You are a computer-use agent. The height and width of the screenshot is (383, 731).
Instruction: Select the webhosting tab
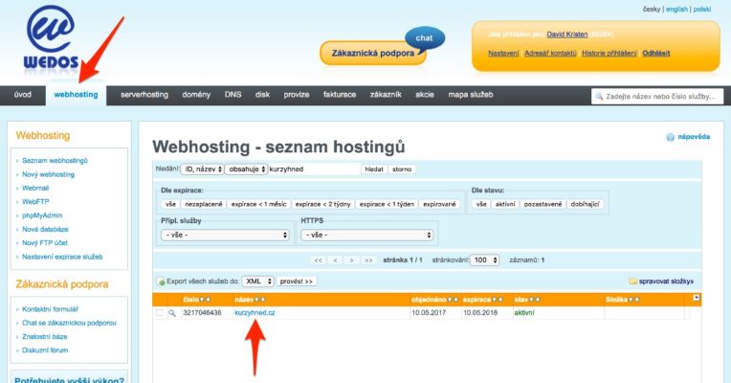76,95
